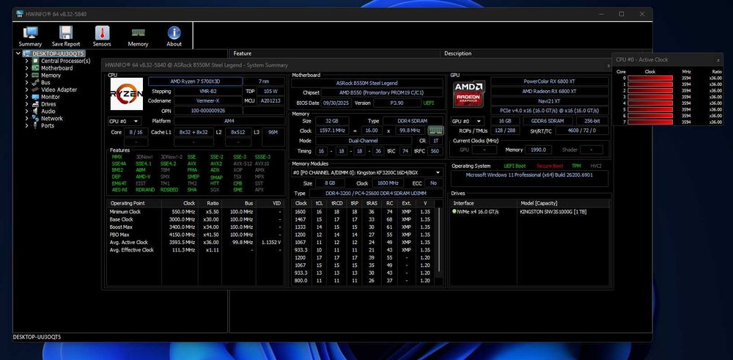Select the Ports tree node
This screenshot has height=360, width=733.
47,125
